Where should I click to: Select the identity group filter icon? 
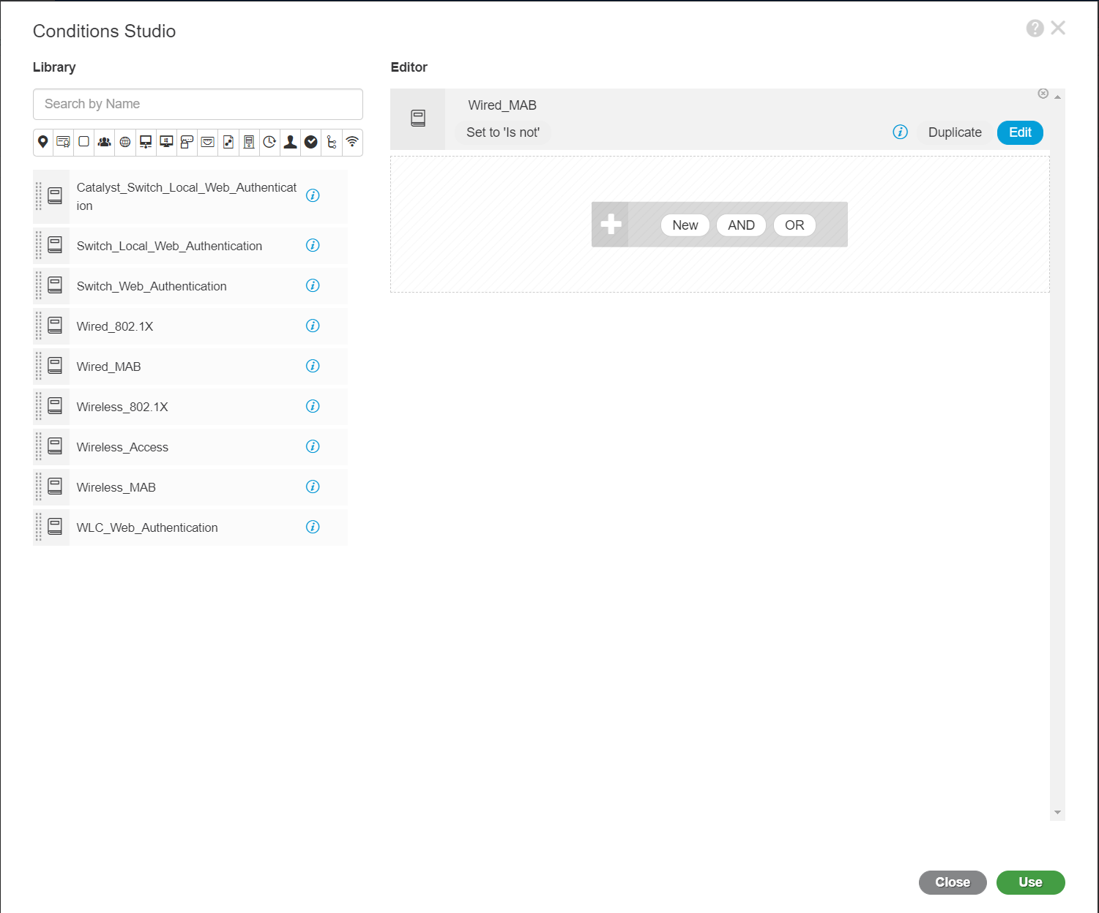pos(104,143)
